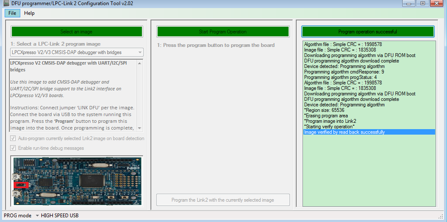This screenshot has height=222, width=447.
Task: Minimize the DFU programmer window
Action: pyautogui.click(x=409, y=4)
